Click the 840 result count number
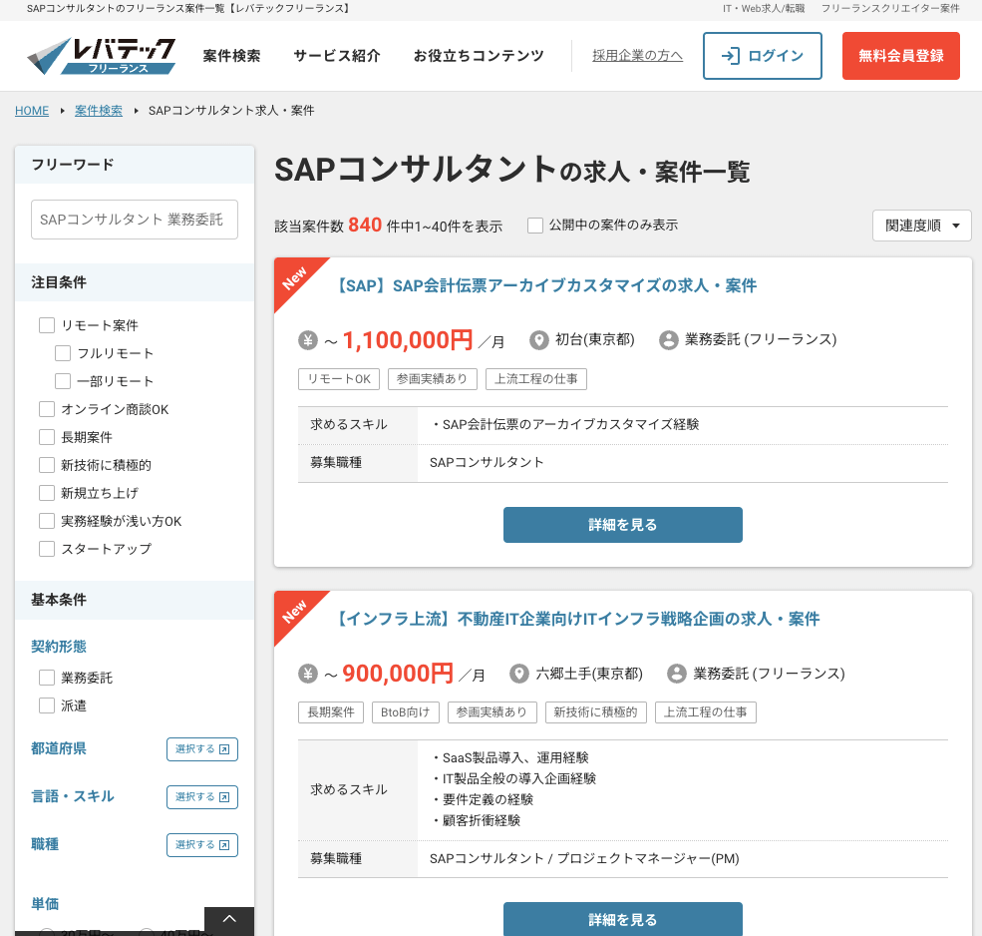This screenshot has width=982, height=936. 365,226
